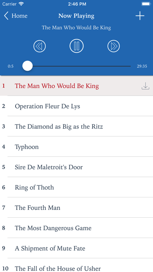Tap the Wi-Fi status icon
The height and width of the screenshot is (272, 153).
21,4
